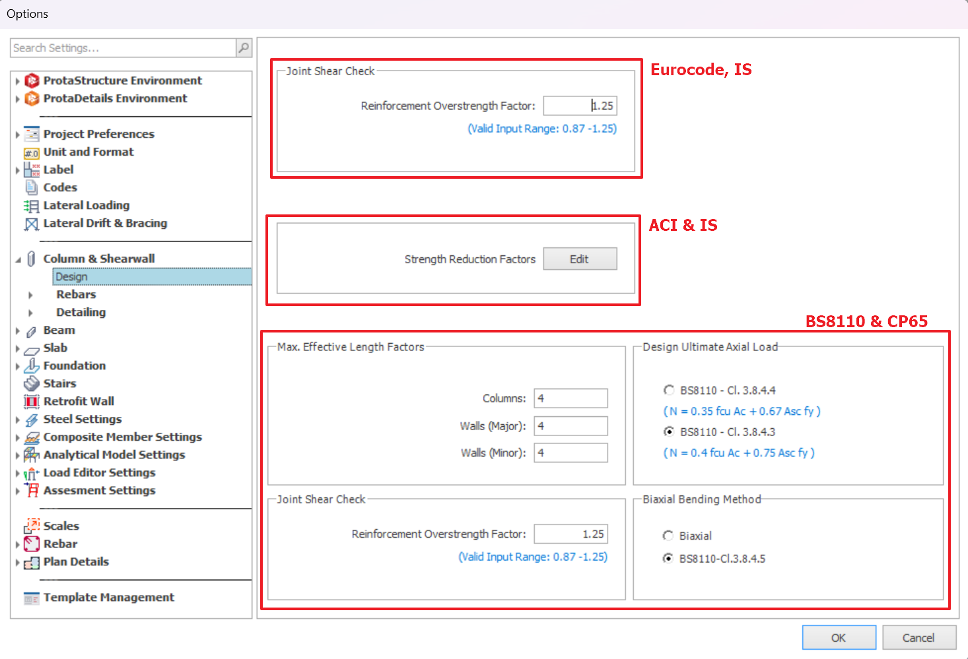
Task: Click the Stairs icon in sidebar
Action: pyautogui.click(x=32, y=384)
